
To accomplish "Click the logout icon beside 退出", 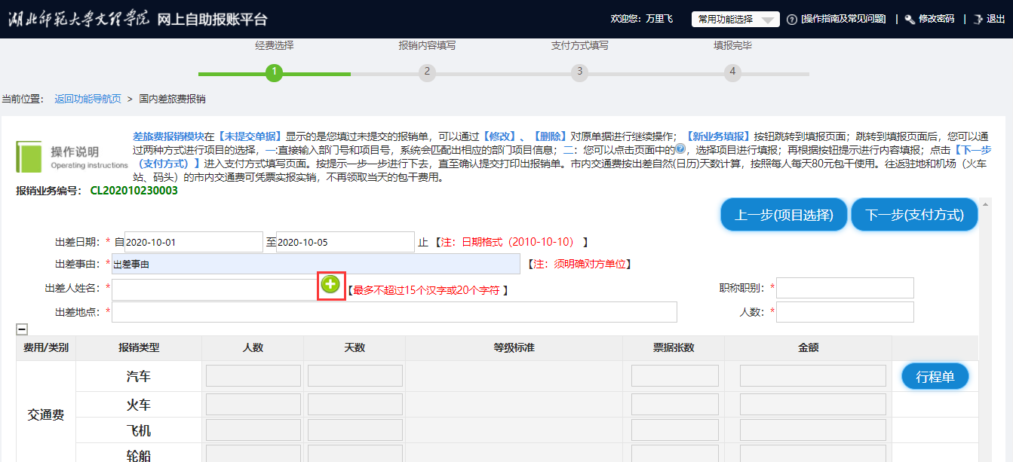I will (978, 20).
